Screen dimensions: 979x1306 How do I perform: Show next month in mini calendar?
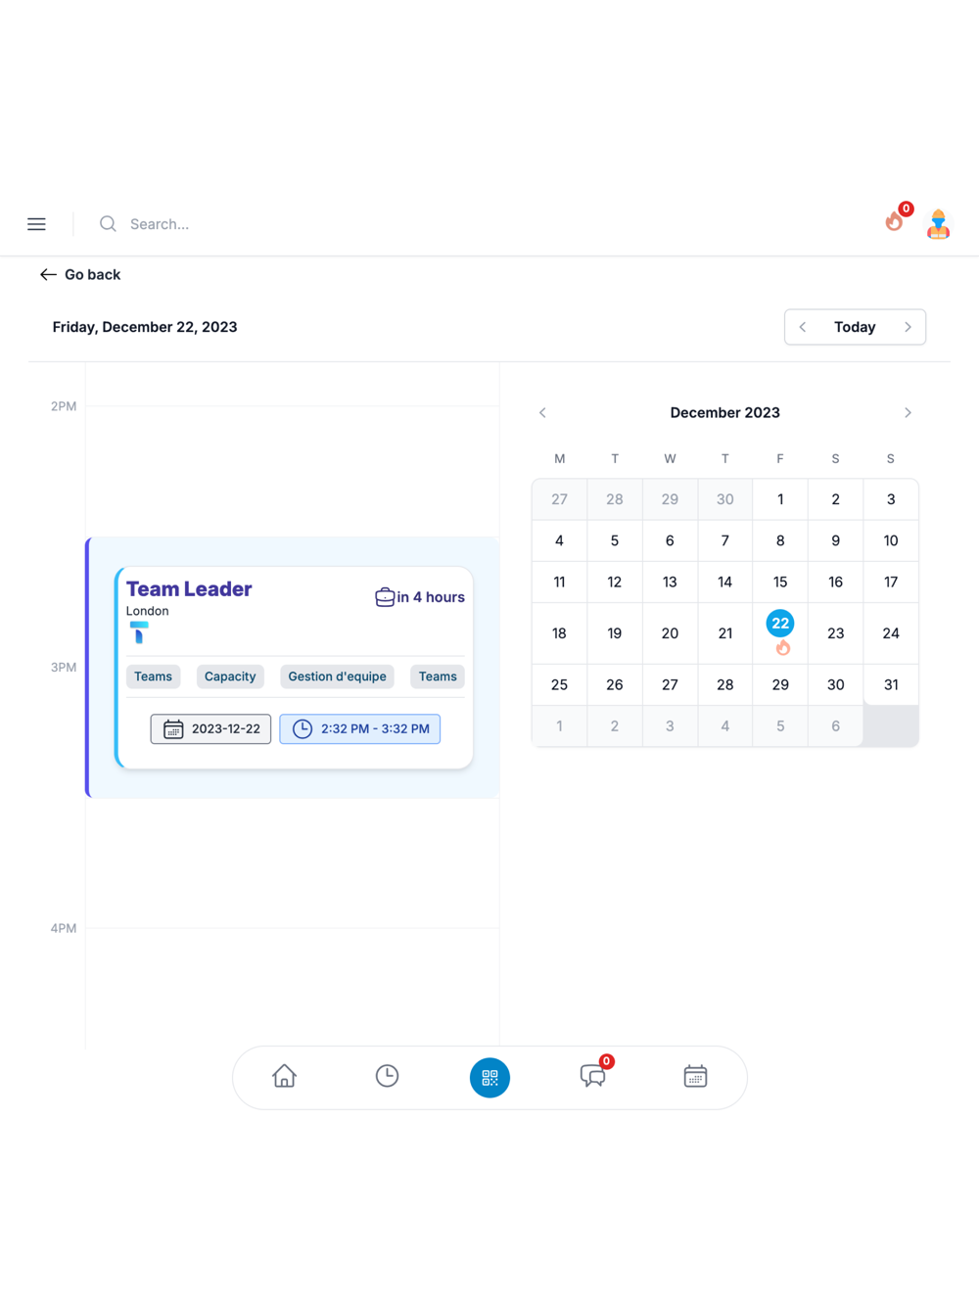[x=908, y=413]
